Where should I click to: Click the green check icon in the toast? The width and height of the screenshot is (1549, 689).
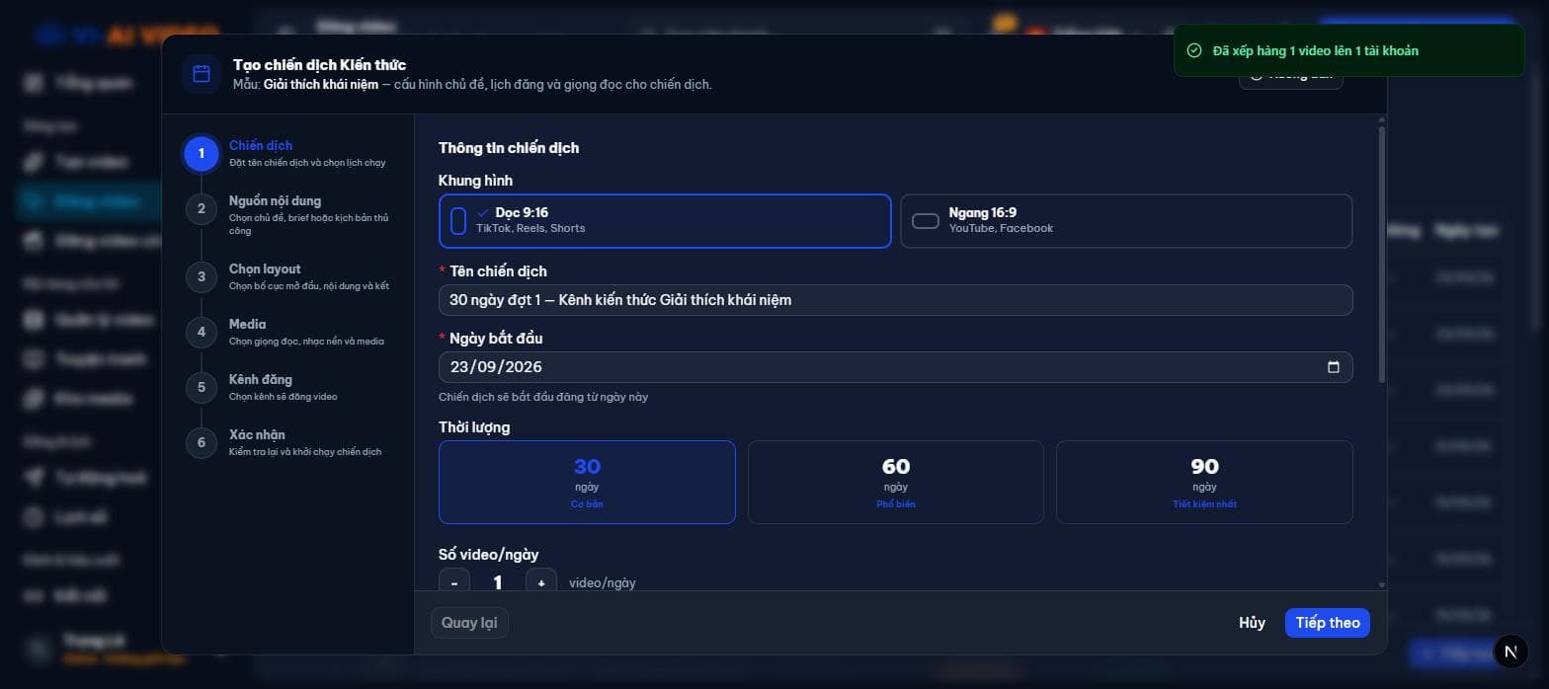pos(1193,50)
